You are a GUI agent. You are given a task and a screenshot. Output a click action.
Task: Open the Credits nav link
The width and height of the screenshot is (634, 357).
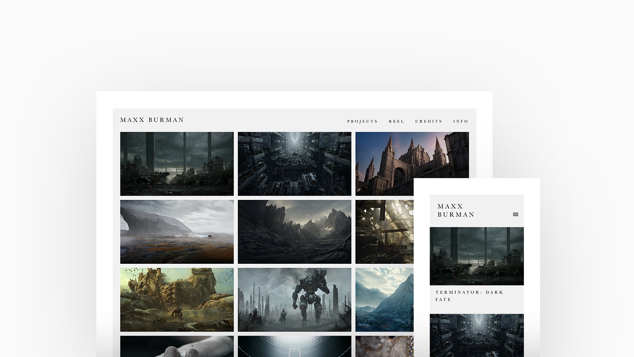click(429, 121)
